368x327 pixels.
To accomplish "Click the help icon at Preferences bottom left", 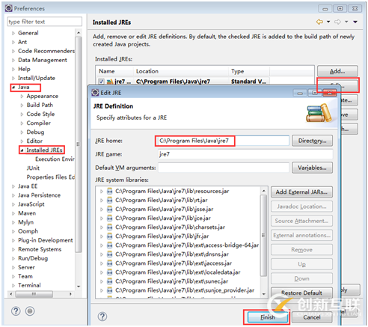I will 16,311.
